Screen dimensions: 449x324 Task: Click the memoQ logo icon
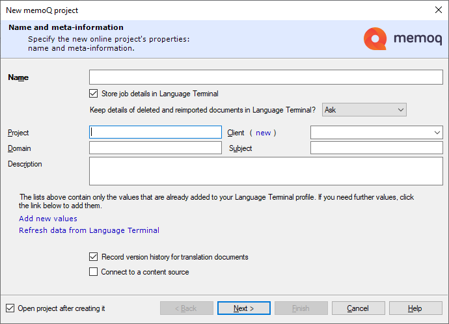point(375,38)
